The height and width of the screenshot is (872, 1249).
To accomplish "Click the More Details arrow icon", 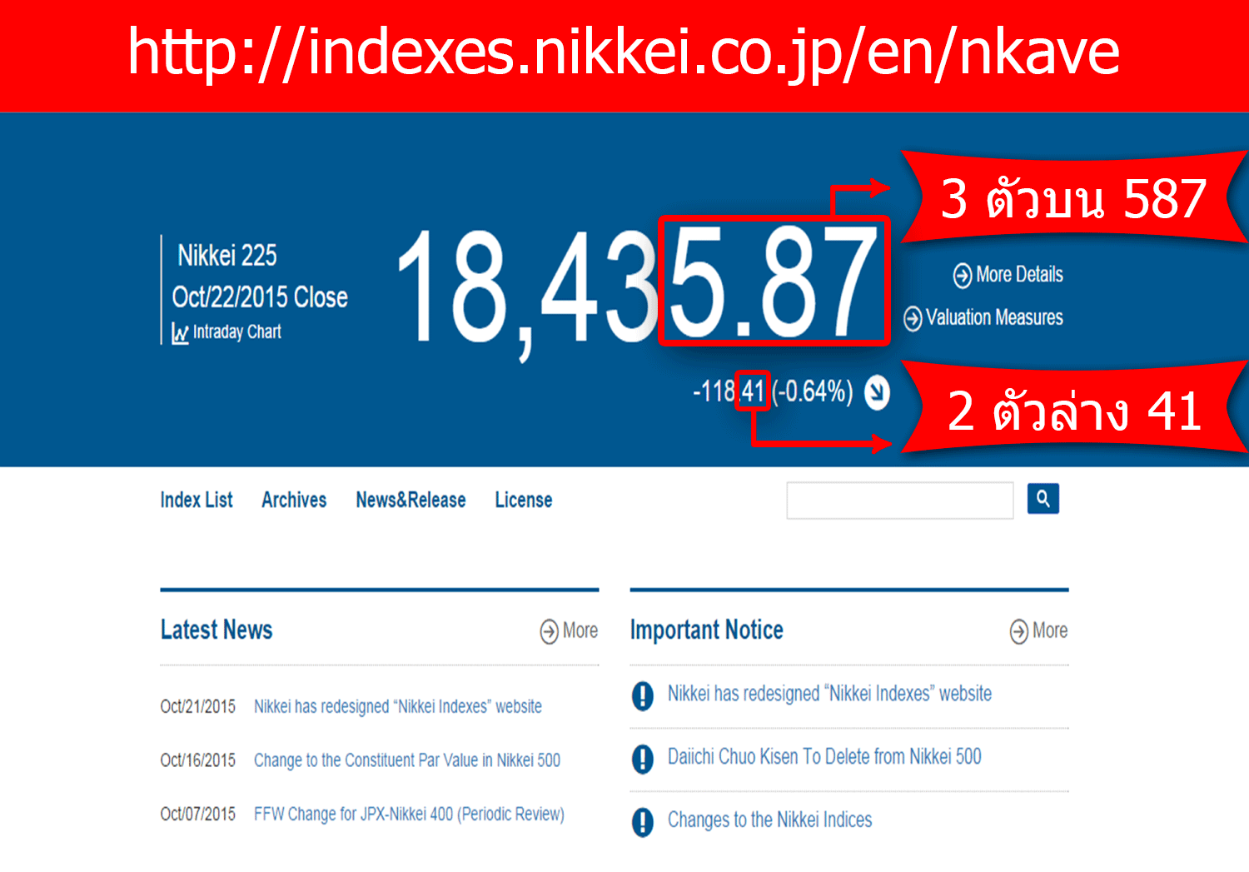I will 963,275.
